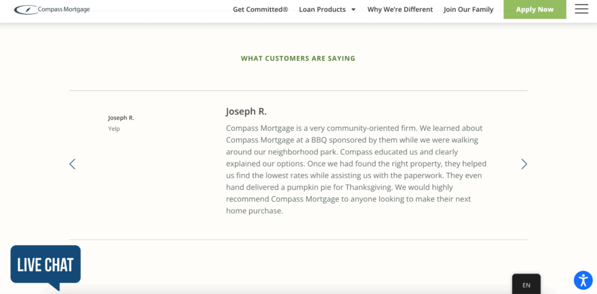The height and width of the screenshot is (294, 597).
Task: Open the Loan Products menu
Action: [322, 9]
